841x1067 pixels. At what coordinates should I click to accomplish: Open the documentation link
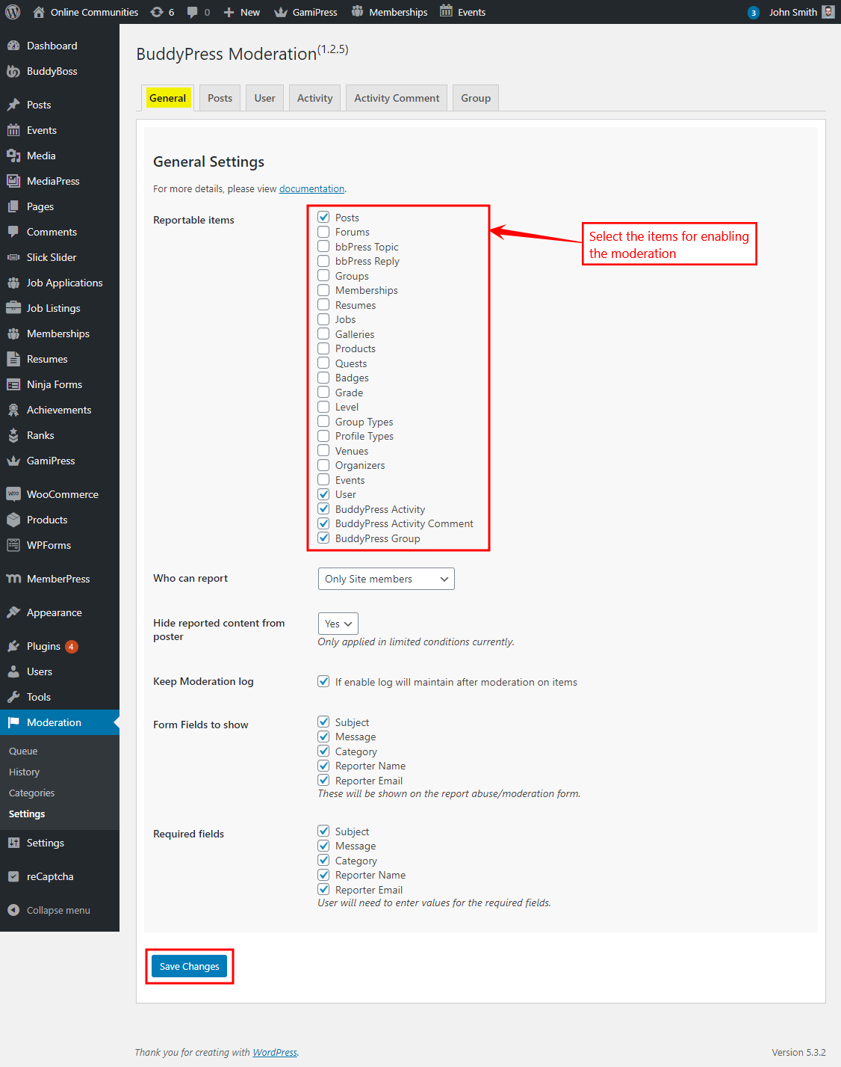pyautogui.click(x=311, y=188)
